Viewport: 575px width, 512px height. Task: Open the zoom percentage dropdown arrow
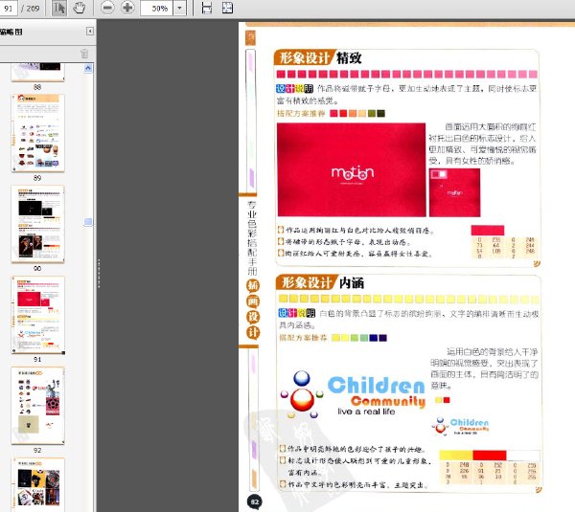point(180,8)
